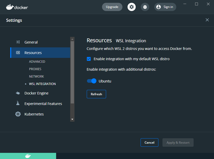This screenshot has width=214, height=159.
Task: Close the Settings panel with X
Action: pos(207,20)
